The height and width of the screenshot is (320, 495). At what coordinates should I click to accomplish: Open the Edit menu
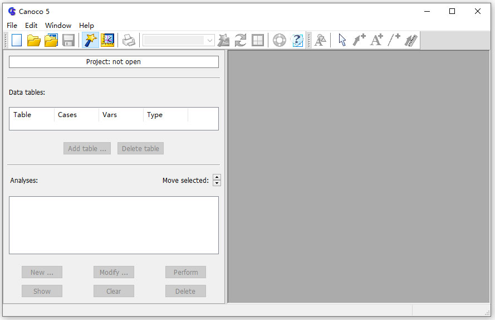point(31,25)
